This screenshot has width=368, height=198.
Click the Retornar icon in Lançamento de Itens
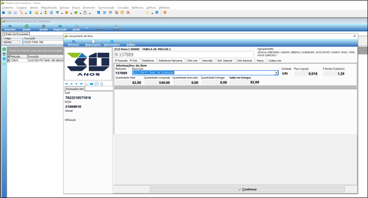tap(74, 42)
